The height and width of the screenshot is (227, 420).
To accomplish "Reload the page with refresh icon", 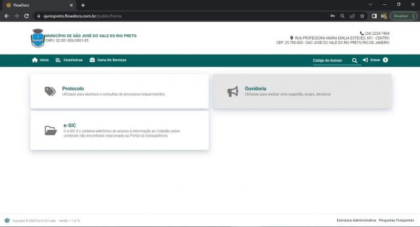I will pos(26,16).
